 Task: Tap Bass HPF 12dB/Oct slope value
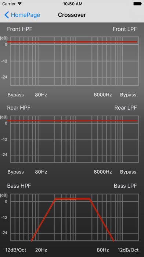coord(16,250)
